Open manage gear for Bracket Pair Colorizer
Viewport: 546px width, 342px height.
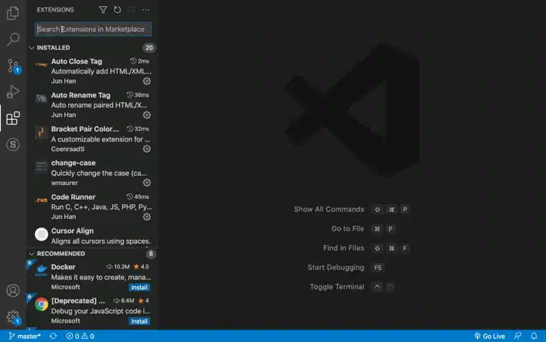pos(147,149)
